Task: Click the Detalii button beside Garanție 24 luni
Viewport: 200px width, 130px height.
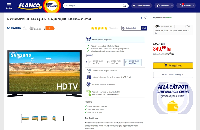Action: point(144,28)
